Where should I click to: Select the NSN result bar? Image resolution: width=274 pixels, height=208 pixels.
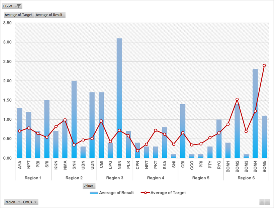(x=119, y=100)
